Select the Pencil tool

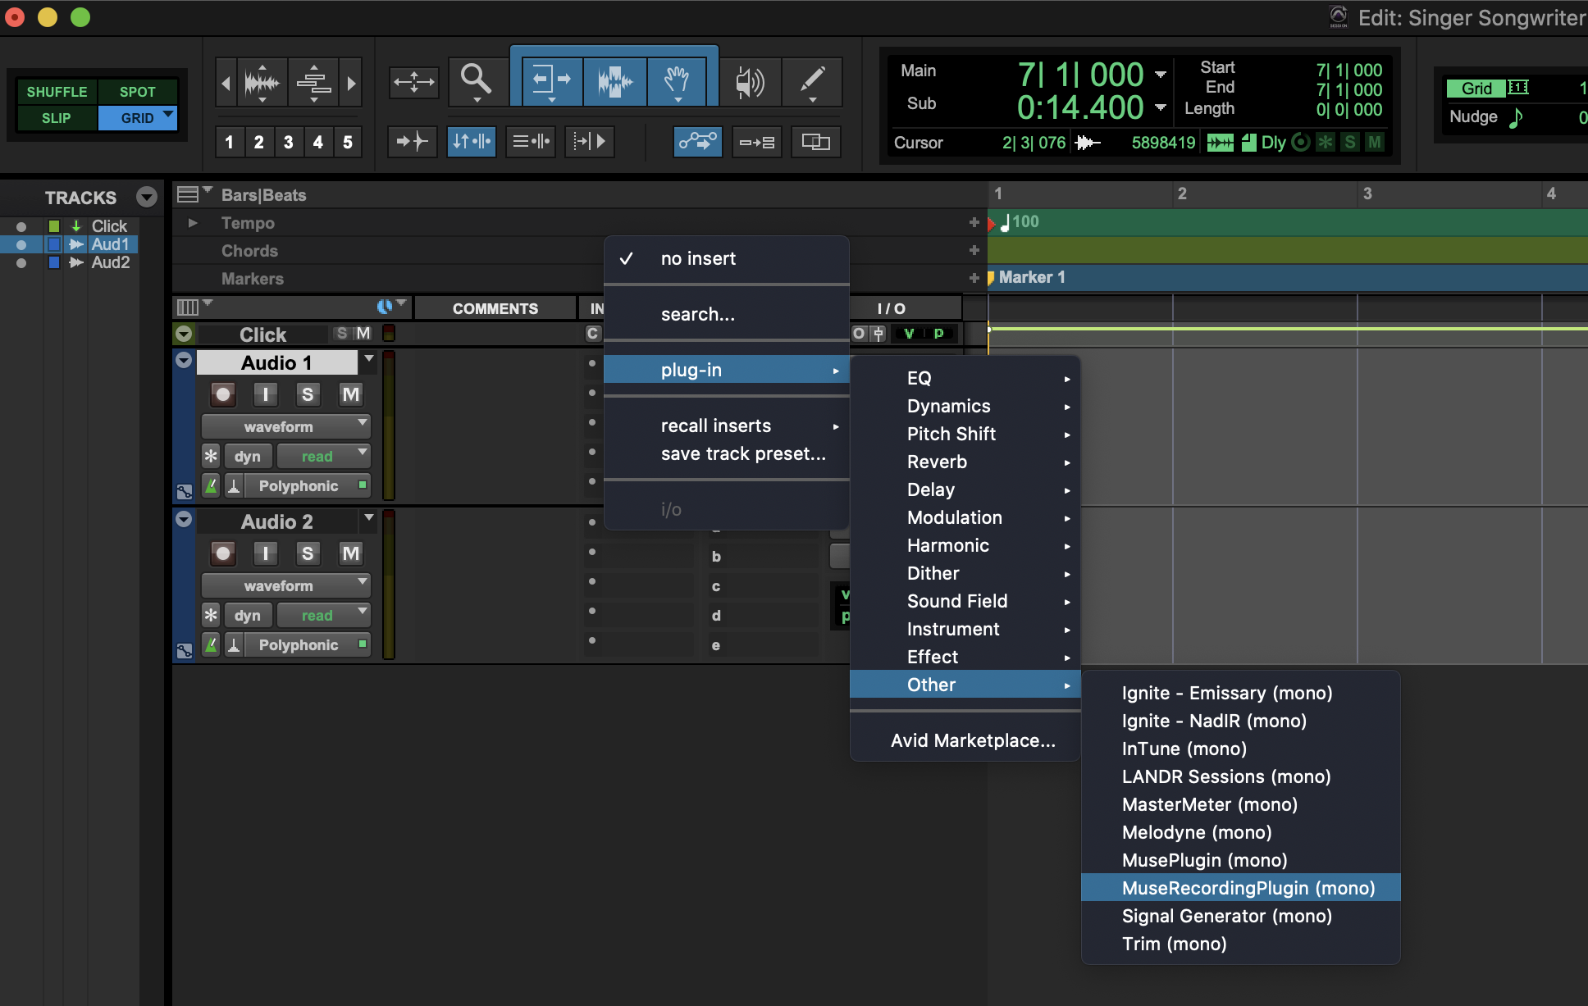(x=813, y=82)
